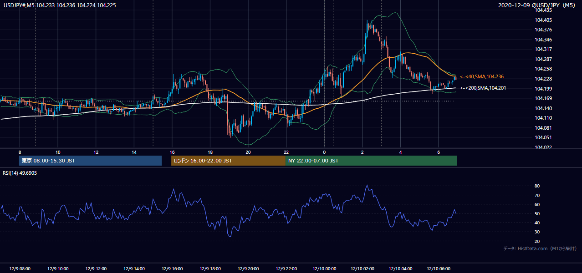Image resolution: width=582 pixels, height=273 pixels.
Task: Click RSI level 30 on axis
Action: 537,232
